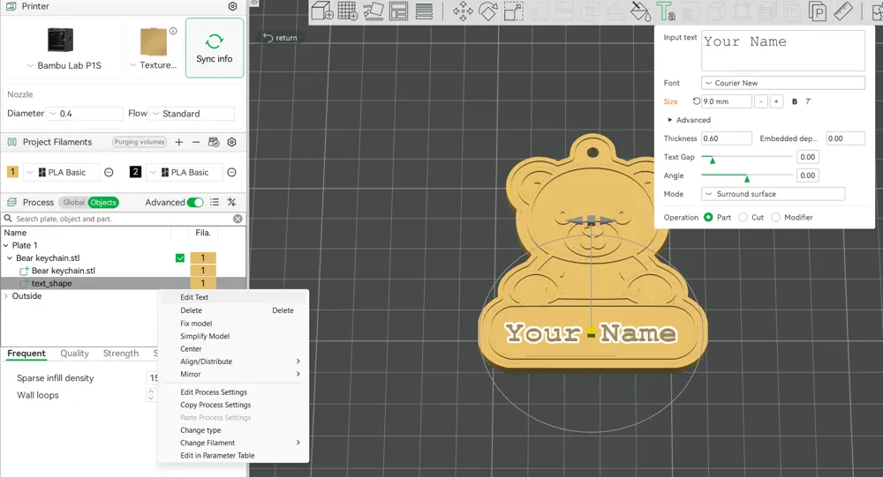Screen dimensions: 883x477
Task: Open the Surround surface mode dropdown
Action: coord(774,194)
